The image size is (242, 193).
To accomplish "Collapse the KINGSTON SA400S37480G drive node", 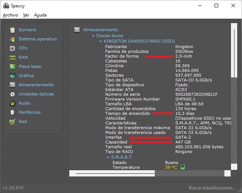I will (x=100, y=41).
